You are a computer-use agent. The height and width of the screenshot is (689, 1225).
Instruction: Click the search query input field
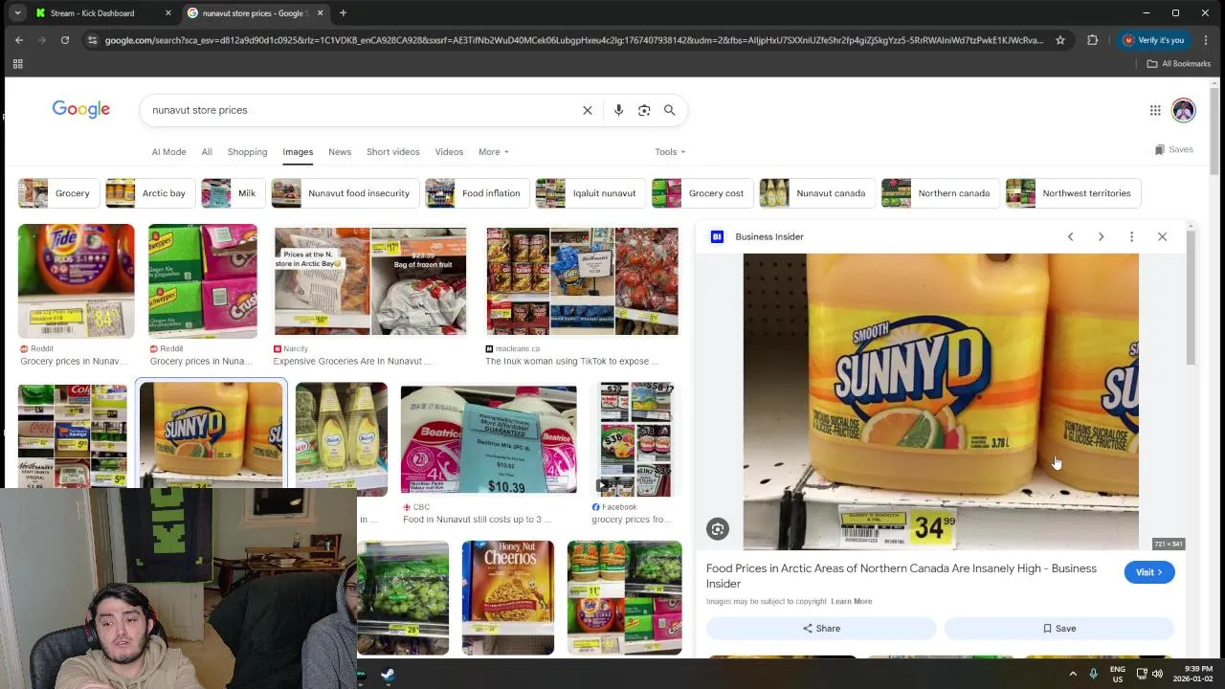[364, 110]
